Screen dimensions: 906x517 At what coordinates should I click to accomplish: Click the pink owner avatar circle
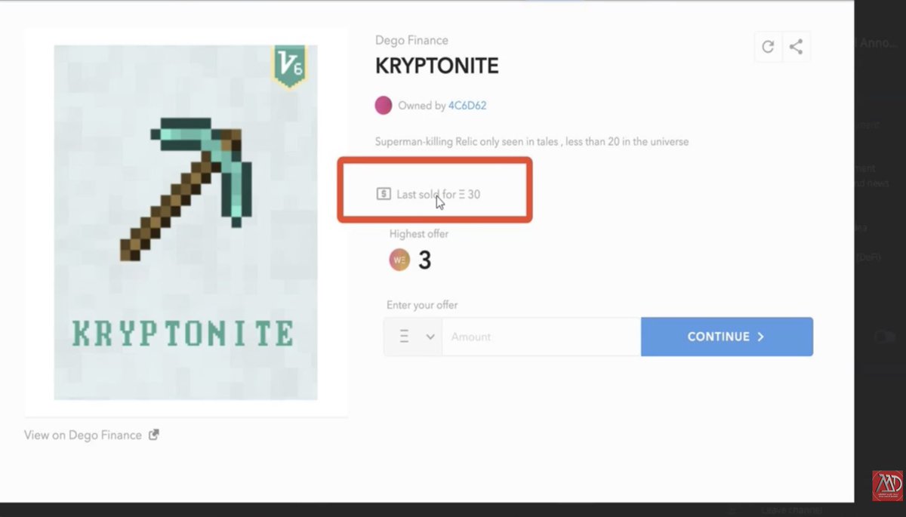384,106
